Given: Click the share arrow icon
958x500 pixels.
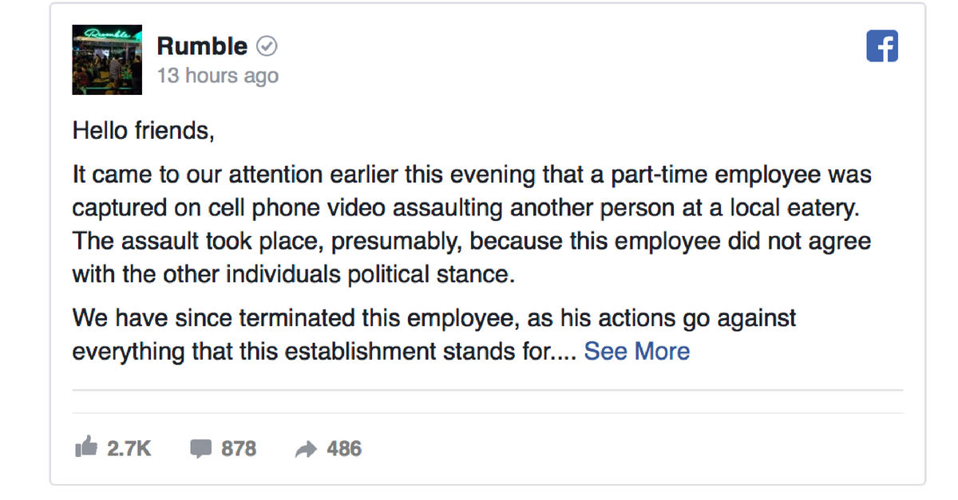Looking at the screenshot, I should (306, 450).
